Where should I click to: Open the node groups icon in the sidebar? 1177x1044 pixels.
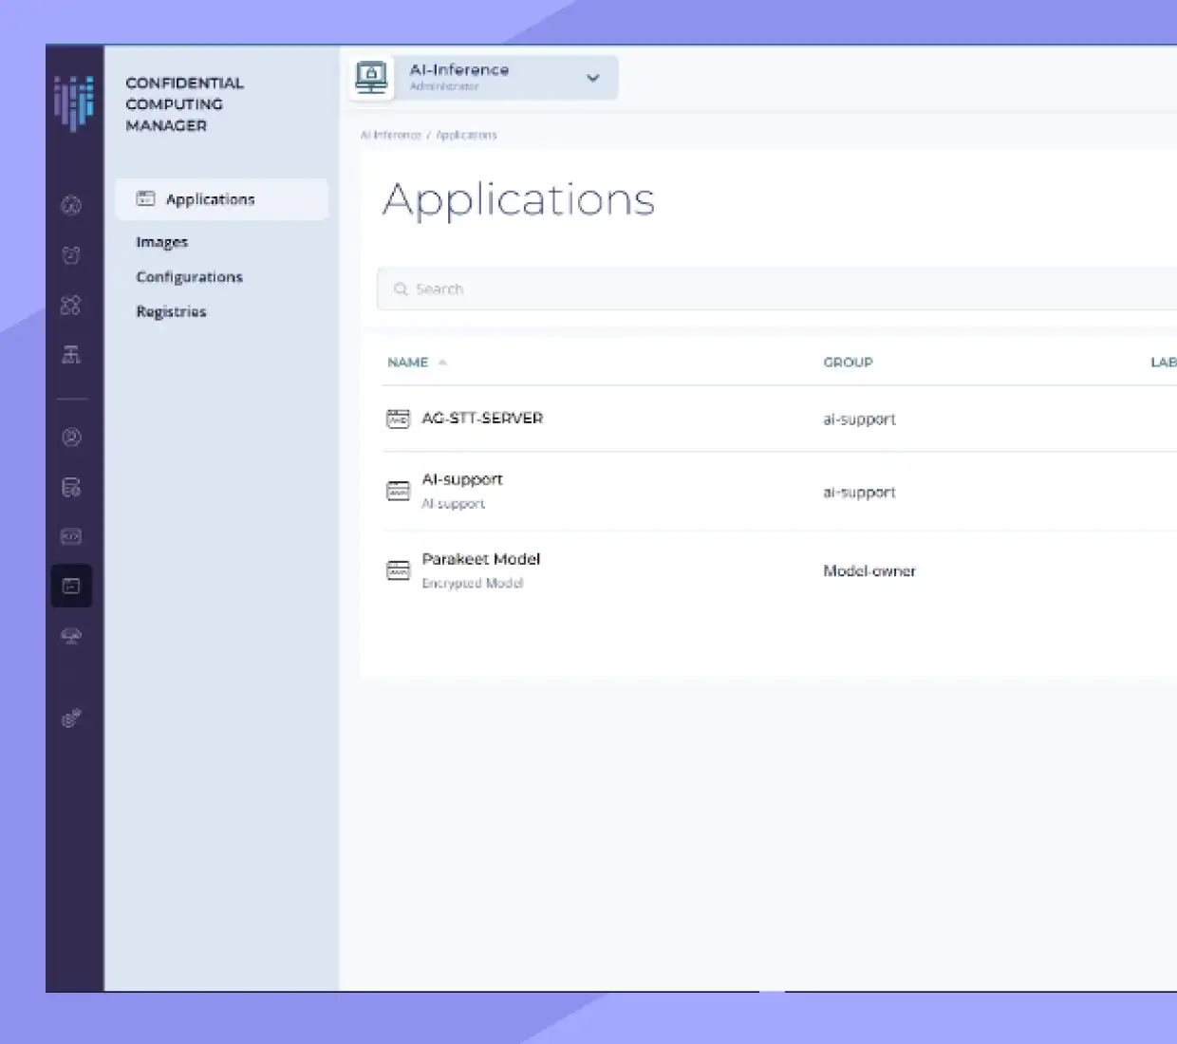[x=73, y=305]
